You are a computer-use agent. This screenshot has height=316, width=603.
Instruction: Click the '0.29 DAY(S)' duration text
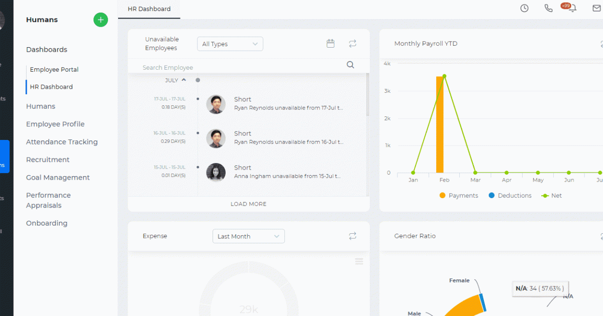tap(173, 141)
